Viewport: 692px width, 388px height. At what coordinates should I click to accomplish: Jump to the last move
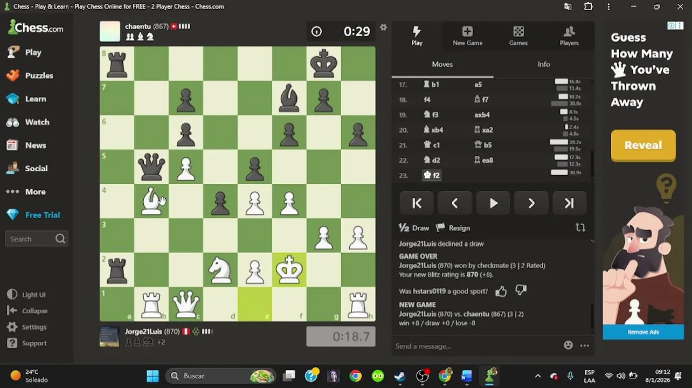(x=569, y=203)
